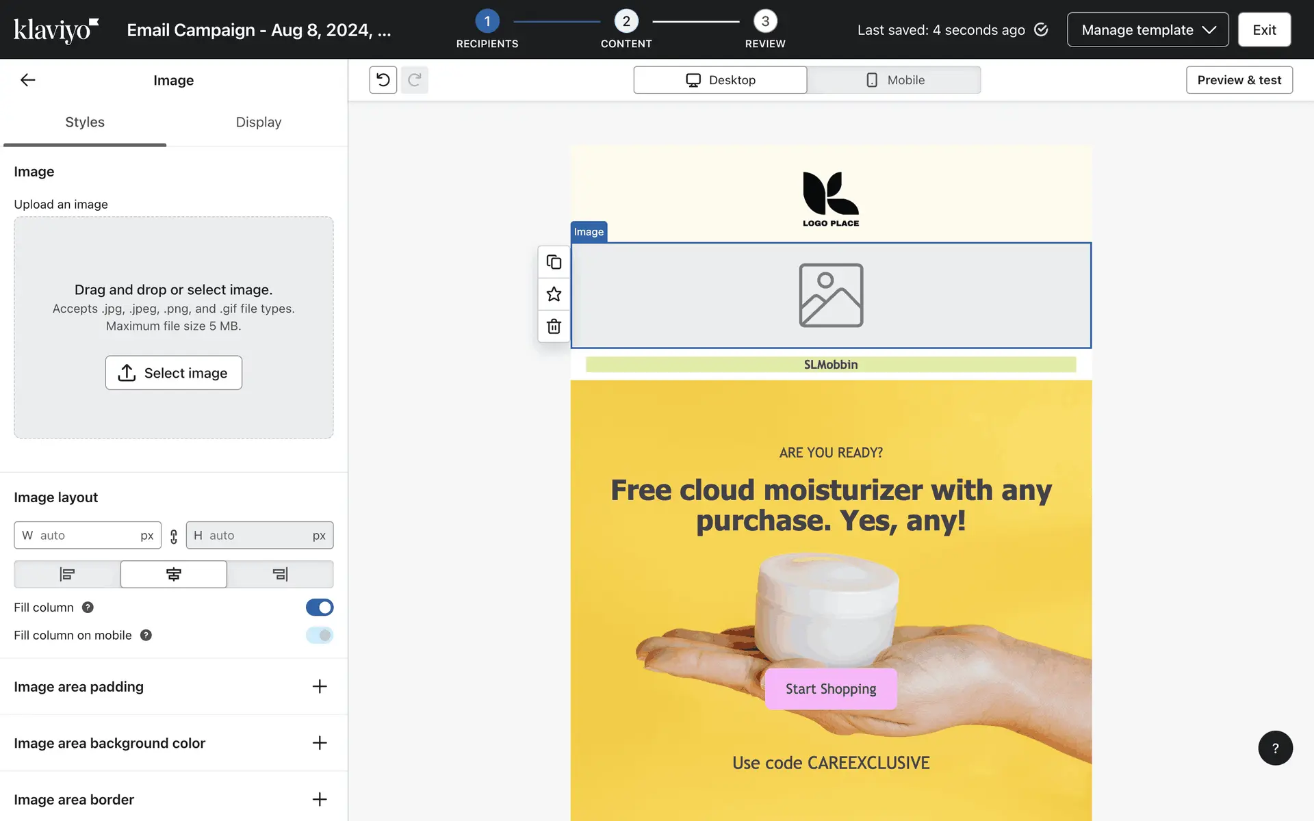Viewport: 1314px width, 821px height.
Task: Click the Select image button
Action: tap(174, 373)
